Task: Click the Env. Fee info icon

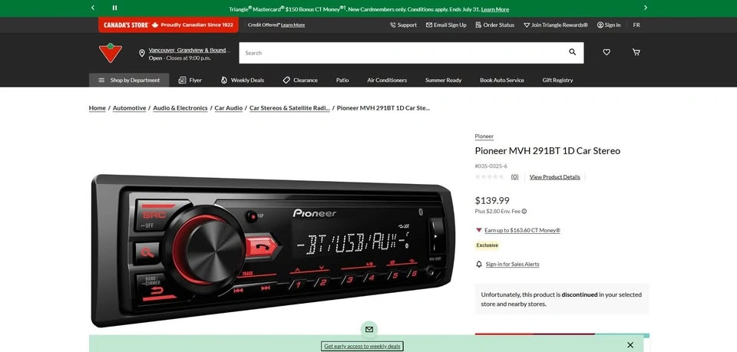Action: click(x=524, y=211)
